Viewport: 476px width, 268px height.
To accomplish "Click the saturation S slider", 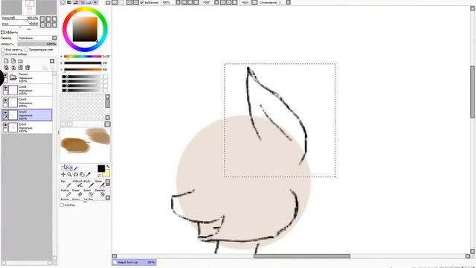I will click(83, 63).
